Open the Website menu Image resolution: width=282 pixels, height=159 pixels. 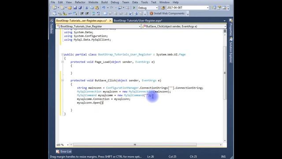[93, 2]
